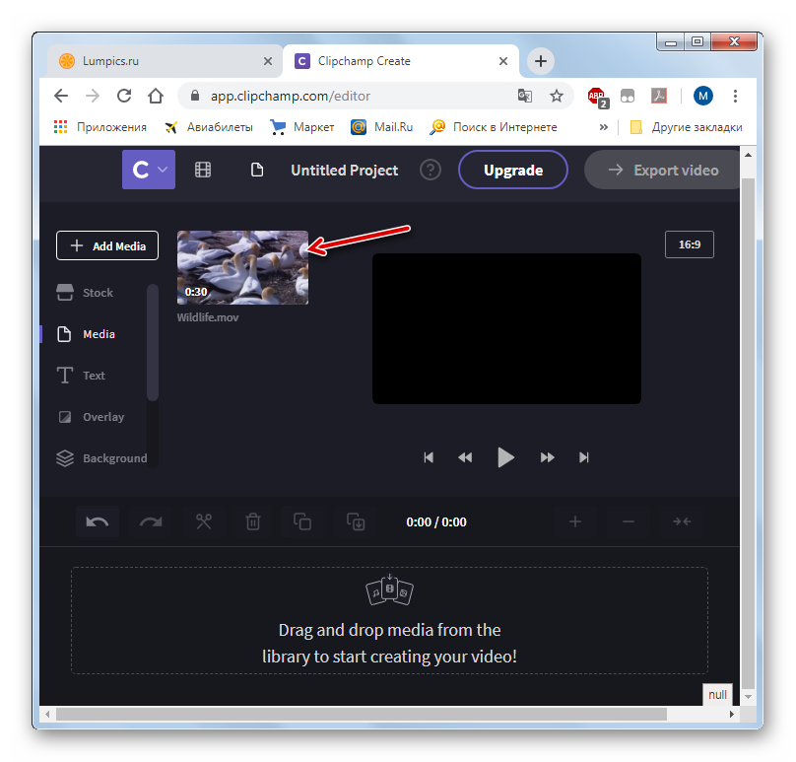Select the Text section in sidebar
Screen dimensions: 796x762
coord(94,376)
